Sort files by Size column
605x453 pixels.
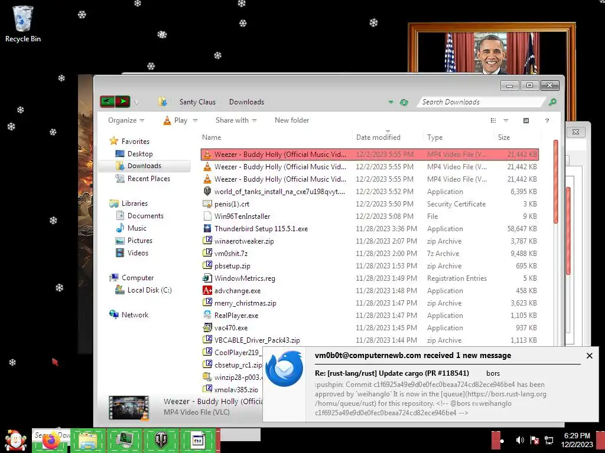click(504, 137)
